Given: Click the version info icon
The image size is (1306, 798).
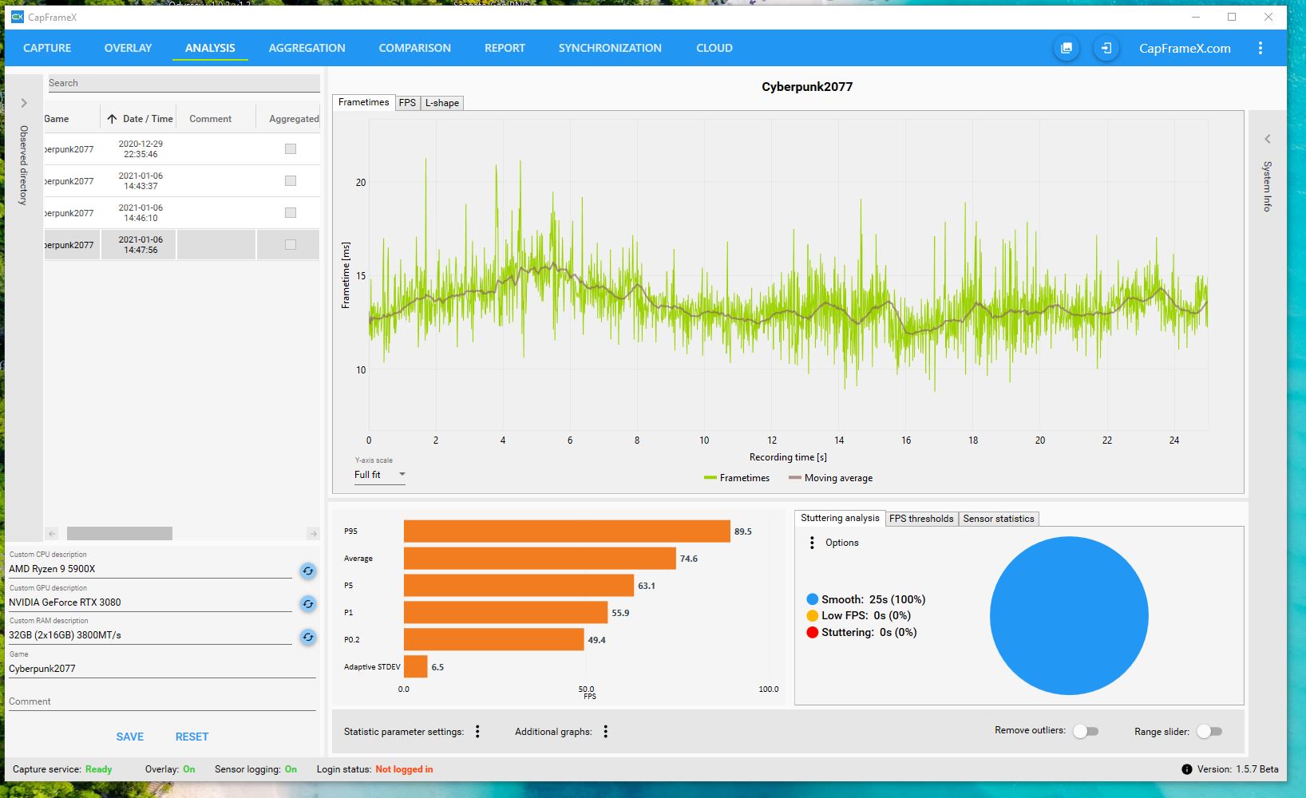Looking at the screenshot, I should 1187,769.
